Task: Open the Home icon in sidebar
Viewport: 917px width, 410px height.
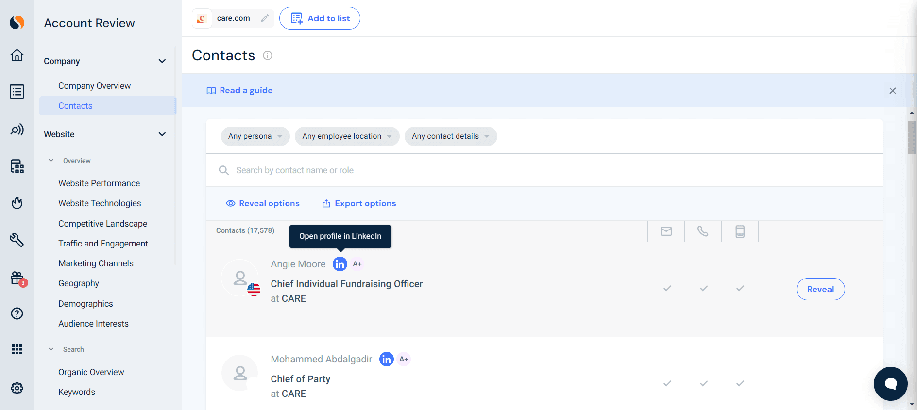Action: (17, 55)
